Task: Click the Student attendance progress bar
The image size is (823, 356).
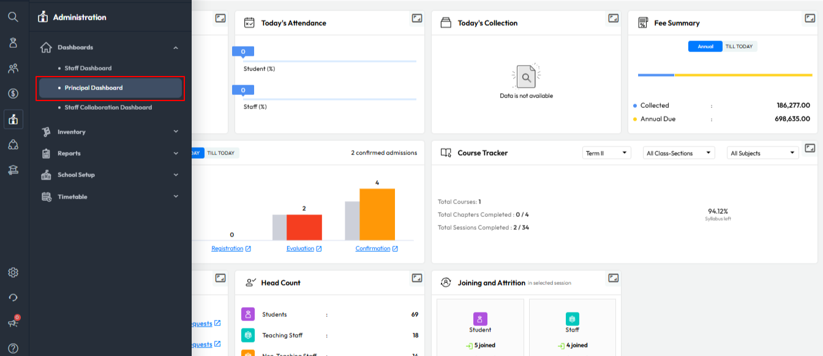Action: tap(329, 61)
